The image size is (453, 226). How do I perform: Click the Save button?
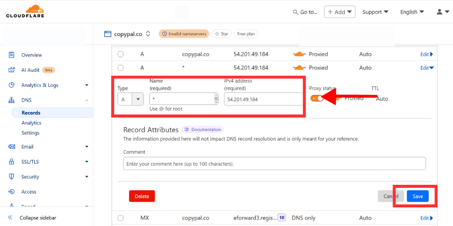(x=417, y=196)
